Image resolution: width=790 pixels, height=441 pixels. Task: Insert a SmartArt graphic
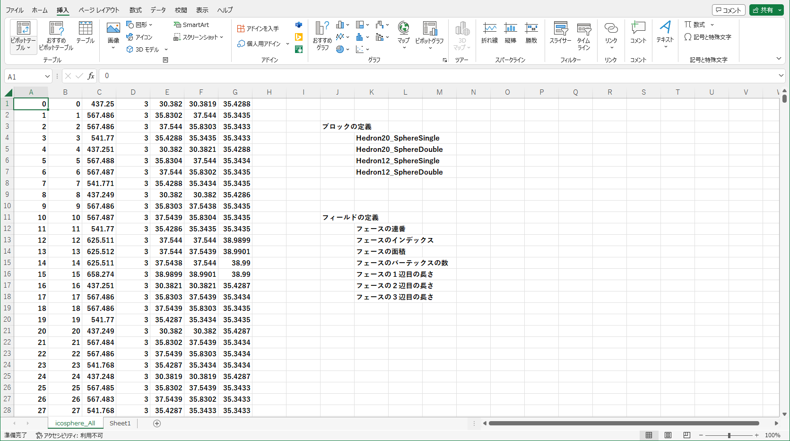click(x=191, y=25)
